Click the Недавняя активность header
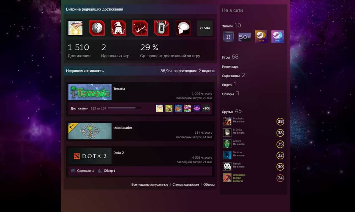 85,71
